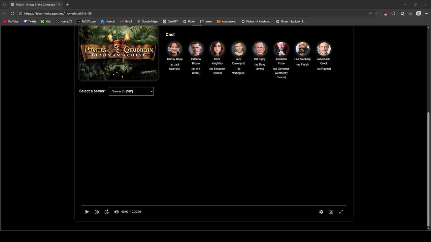
Task: Enter fullscreen video mode
Action: pos(341,212)
